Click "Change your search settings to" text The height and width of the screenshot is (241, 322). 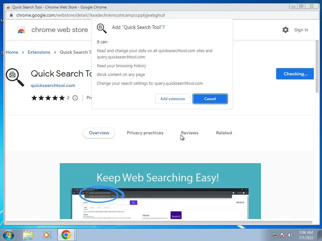(x=150, y=83)
